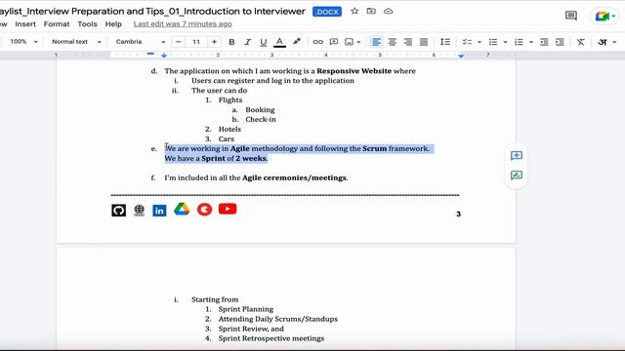Open the zoom level dropdown

pos(23,41)
